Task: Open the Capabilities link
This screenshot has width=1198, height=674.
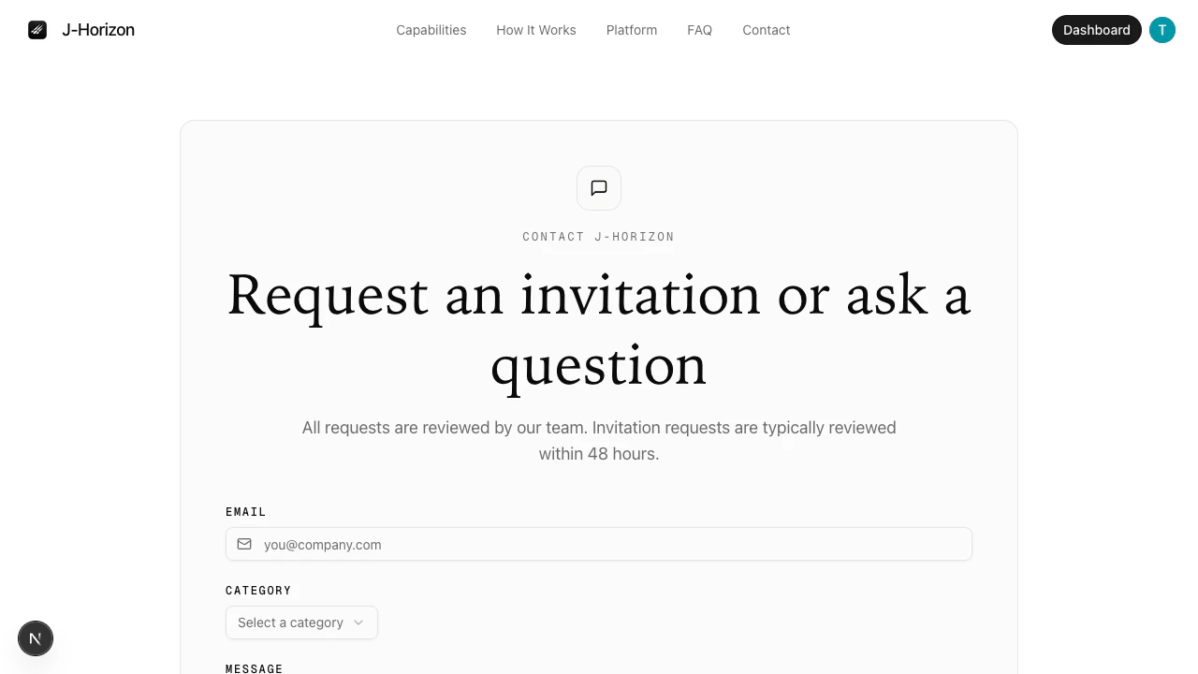Action: pos(431,29)
